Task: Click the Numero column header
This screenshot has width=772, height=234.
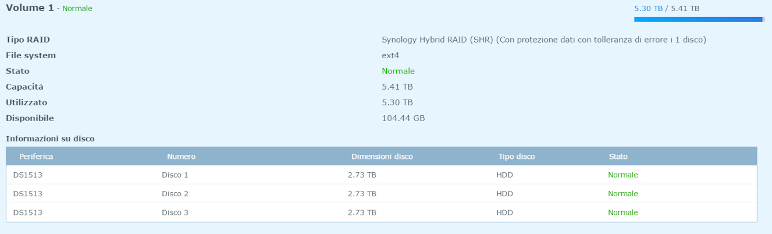Action: click(181, 157)
